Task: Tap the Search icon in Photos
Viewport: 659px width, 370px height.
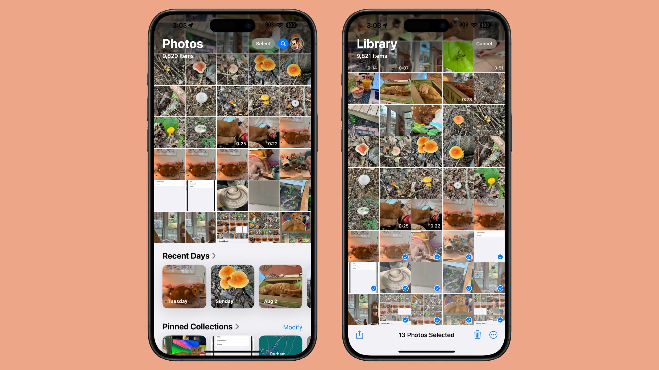Action: [283, 44]
